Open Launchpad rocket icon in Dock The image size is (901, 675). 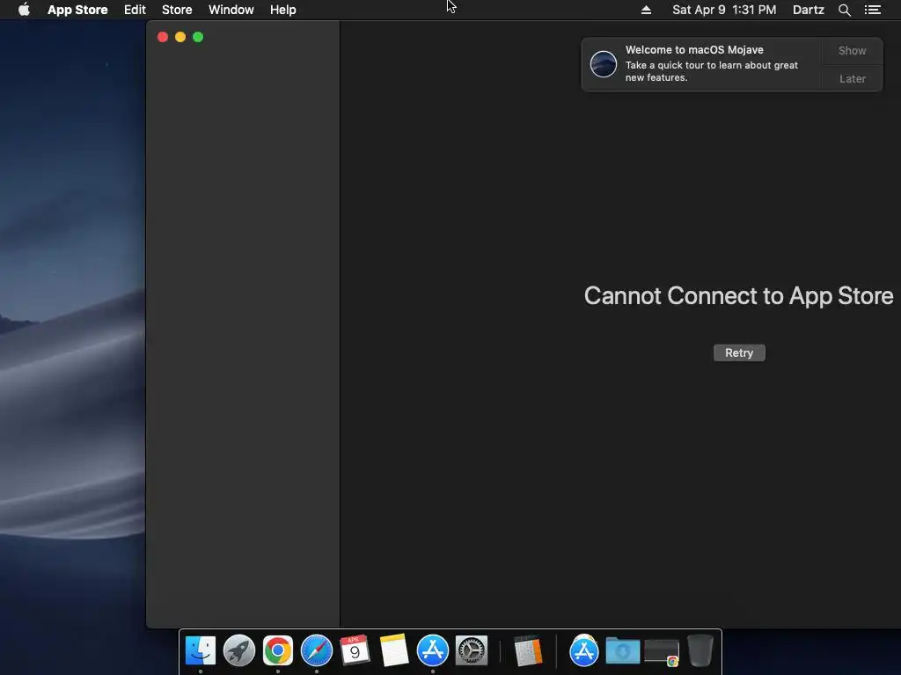pos(239,650)
